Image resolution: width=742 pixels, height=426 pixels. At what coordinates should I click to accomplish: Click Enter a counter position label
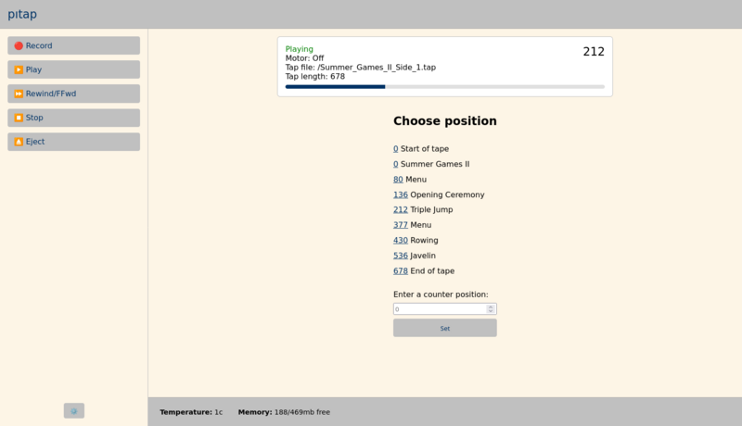[441, 294]
